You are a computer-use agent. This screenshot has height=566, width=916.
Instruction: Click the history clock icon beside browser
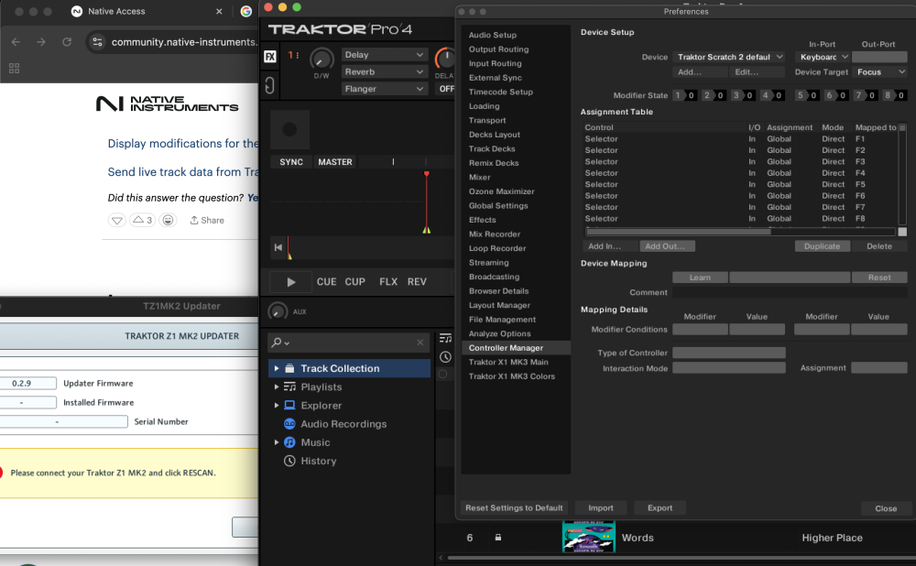tap(445, 357)
